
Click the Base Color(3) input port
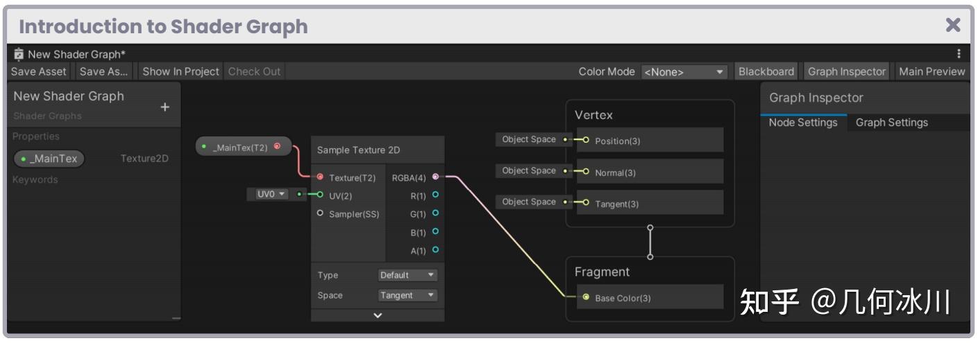[587, 298]
